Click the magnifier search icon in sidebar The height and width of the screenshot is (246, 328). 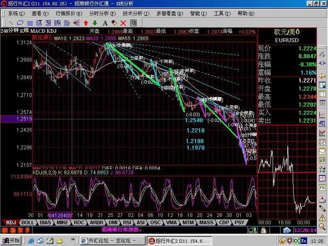[x=322, y=227]
